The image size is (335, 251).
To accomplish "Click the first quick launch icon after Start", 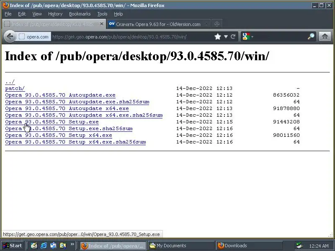I will pos(34,246).
